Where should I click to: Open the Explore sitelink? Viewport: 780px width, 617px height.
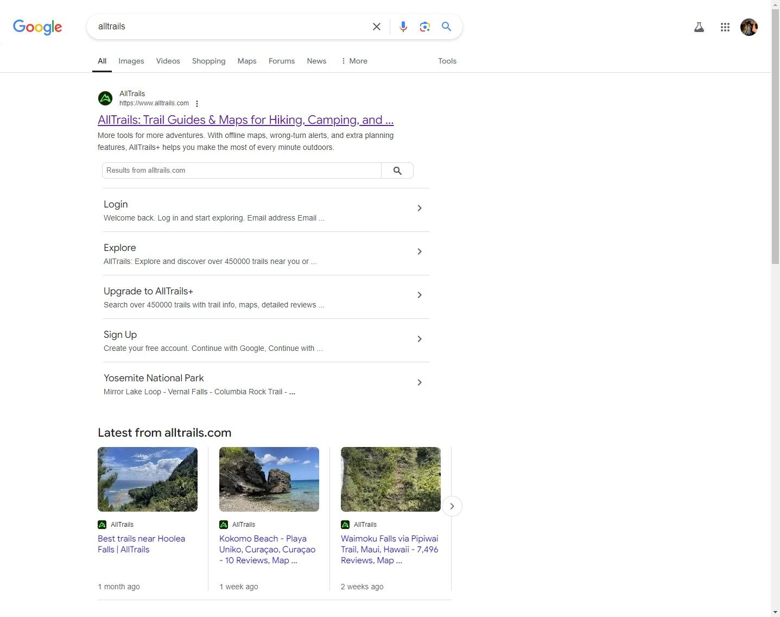click(119, 248)
